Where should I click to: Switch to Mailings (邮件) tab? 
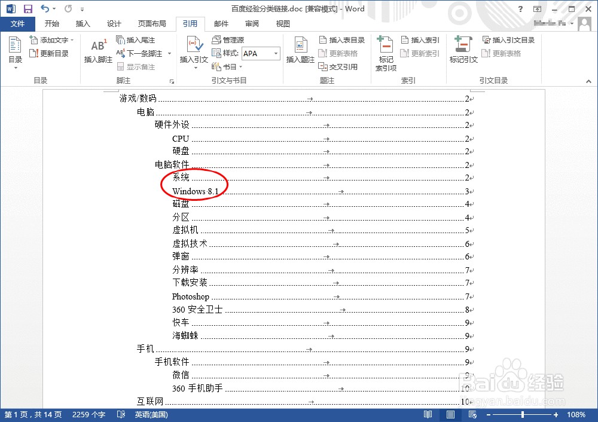click(221, 24)
